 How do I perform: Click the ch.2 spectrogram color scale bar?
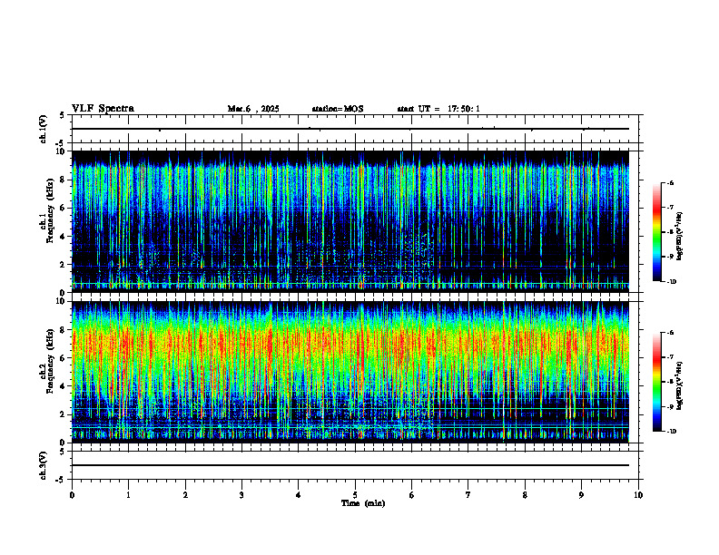[656, 382]
